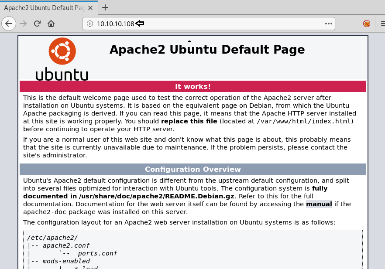
Task: Click the Configuration Overview header
Action: 193,169
